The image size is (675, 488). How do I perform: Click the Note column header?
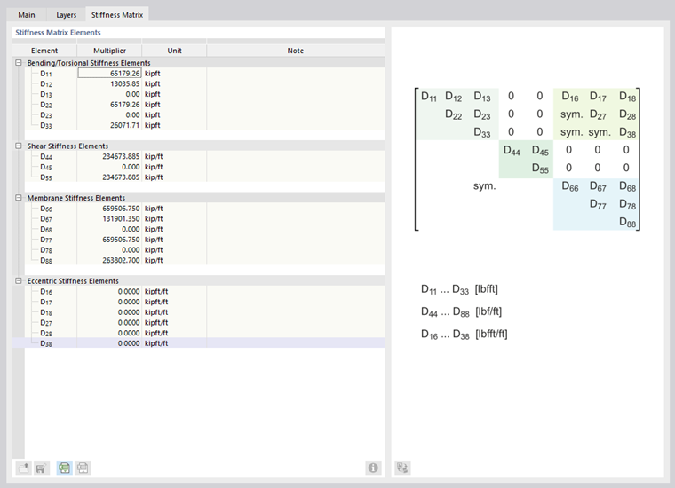coord(295,51)
